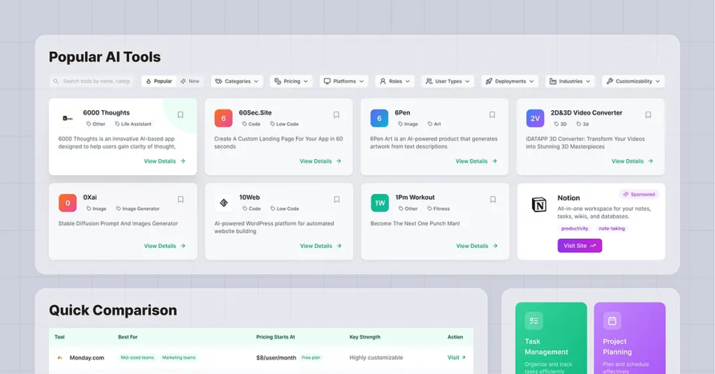Bookmark the 6000 Thoughts tool
This screenshot has height=374, width=715.
pos(181,115)
